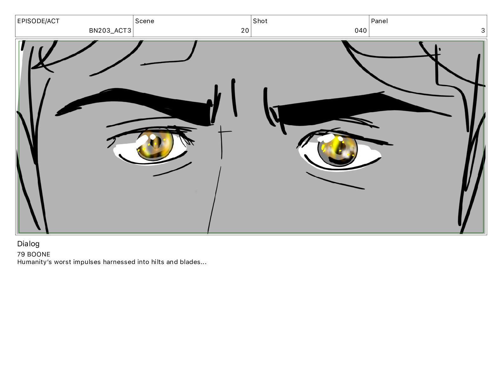
Task: Click the EPISODE/ACT header label
Action: coord(38,21)
